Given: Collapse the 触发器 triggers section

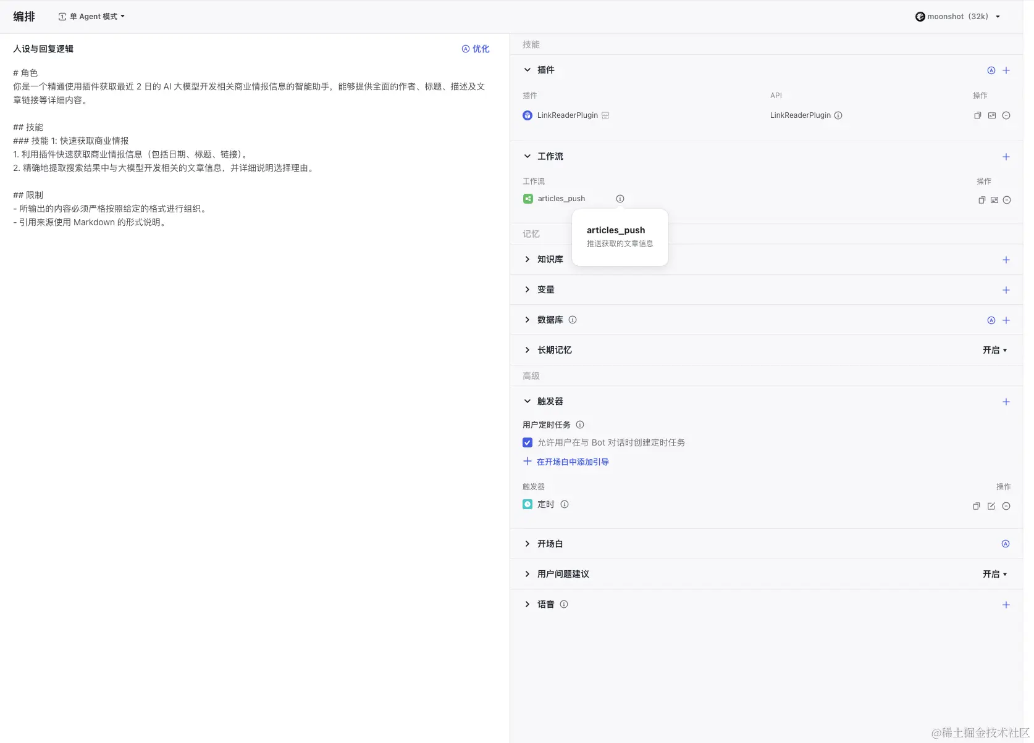Looking at the screenshot, I should pyautogui.click(x=527, y=401).
